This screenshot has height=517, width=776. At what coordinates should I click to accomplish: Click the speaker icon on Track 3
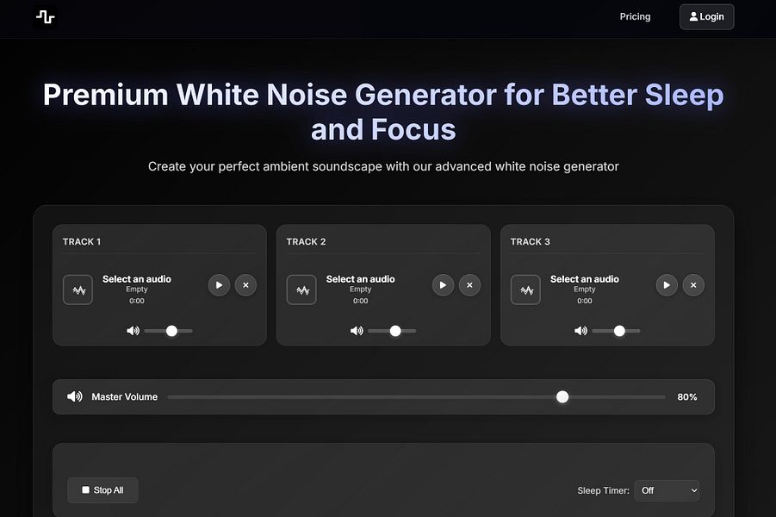(580, 330)
